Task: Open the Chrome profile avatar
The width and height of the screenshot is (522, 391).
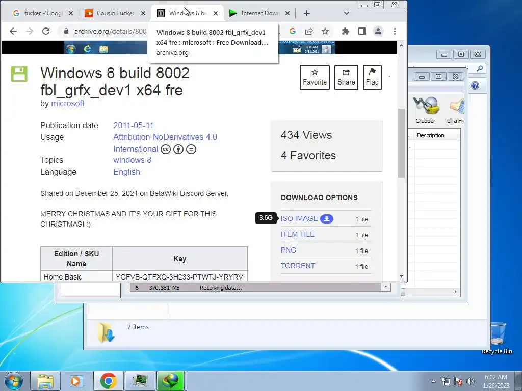Action: (378, 31)
